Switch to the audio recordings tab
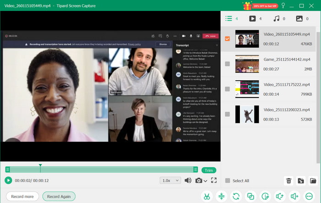321x203 pixels. [x=277, y=19]
